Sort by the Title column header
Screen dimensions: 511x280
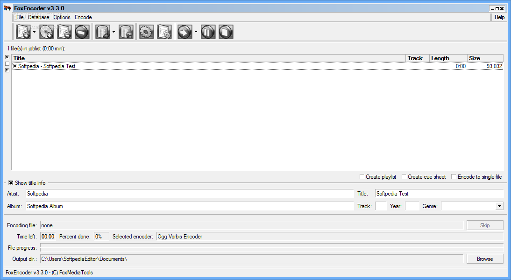pos(209,58)
